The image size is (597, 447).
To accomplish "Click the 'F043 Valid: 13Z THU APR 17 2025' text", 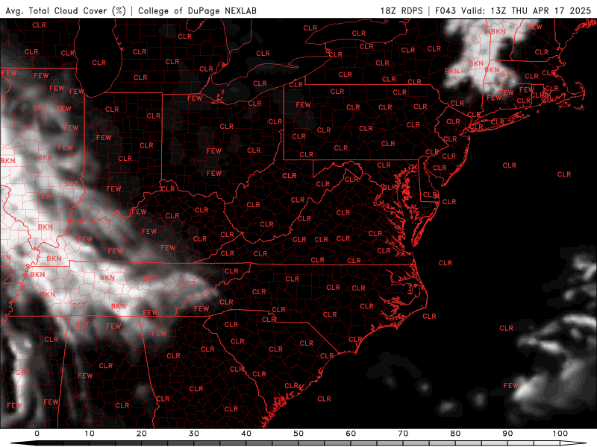I will [x=513, y=10].
